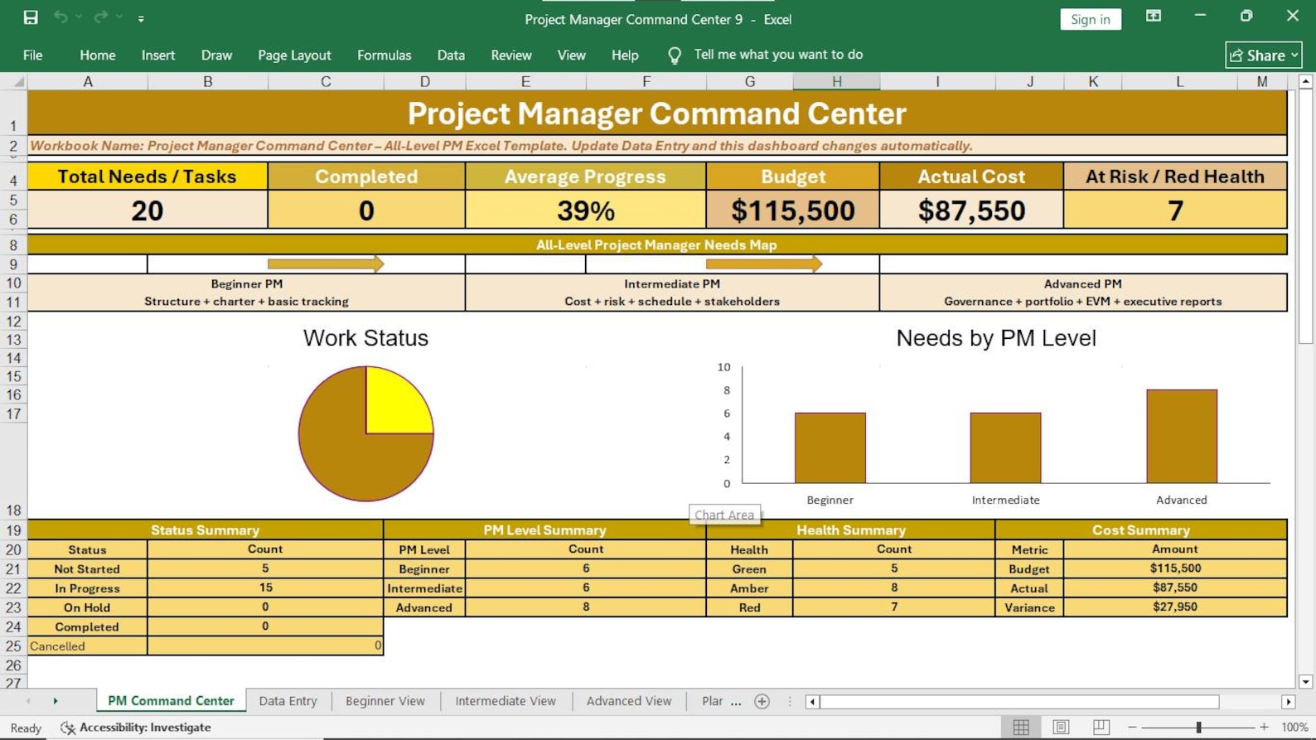This screenshot has width=1316, height=740.
Task: Open the Formulas ribbon tab
Action: coord(384,56)
